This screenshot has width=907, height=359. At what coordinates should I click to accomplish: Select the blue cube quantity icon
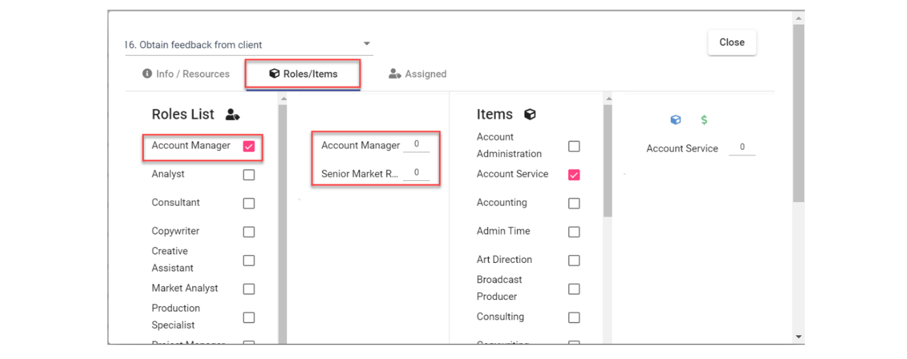click(x=676, y=120)
